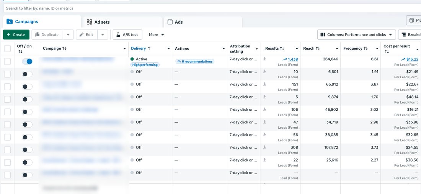
Task: Open the Delivery column header menu
Action: 169,49
